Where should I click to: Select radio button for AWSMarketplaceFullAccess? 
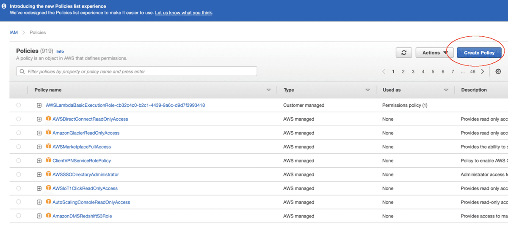point(19,147)
